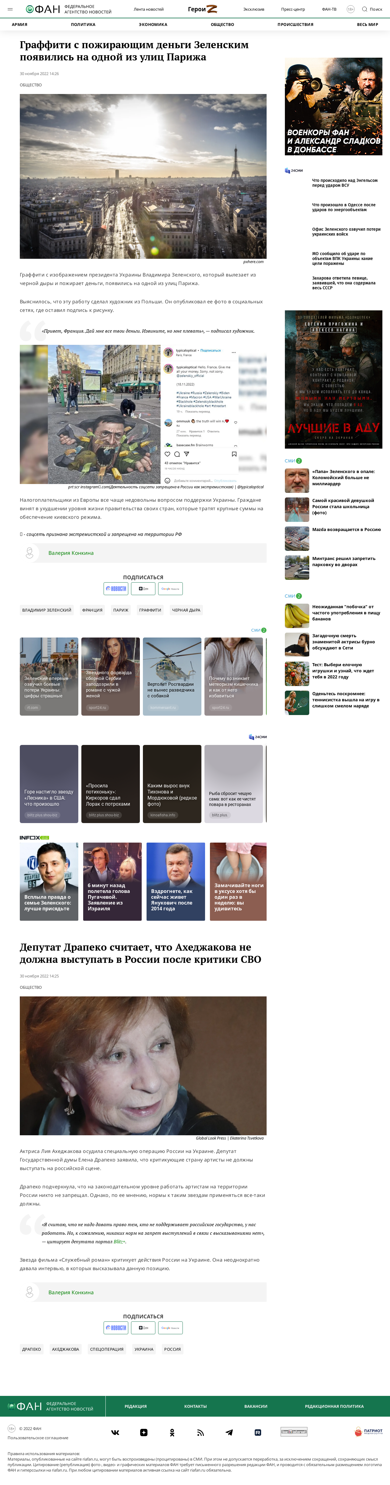
Task: Click the search magnifier icon
Action: point(364,9)
